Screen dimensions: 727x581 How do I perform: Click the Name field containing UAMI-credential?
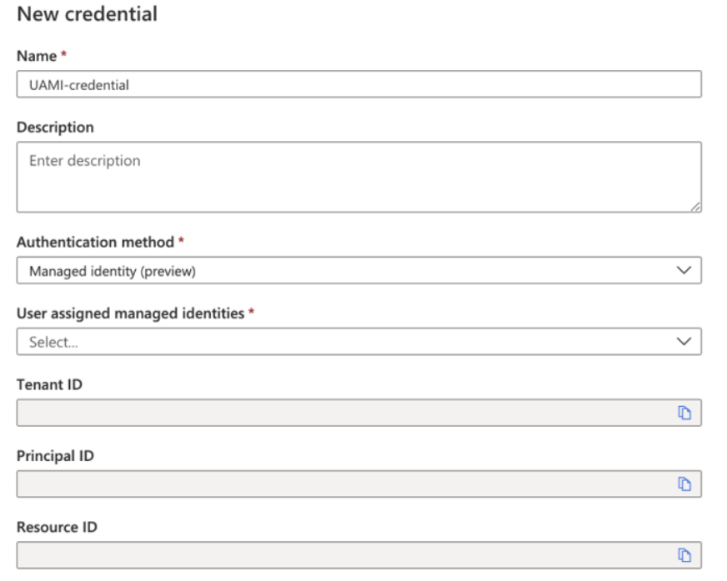coord(358,84)
